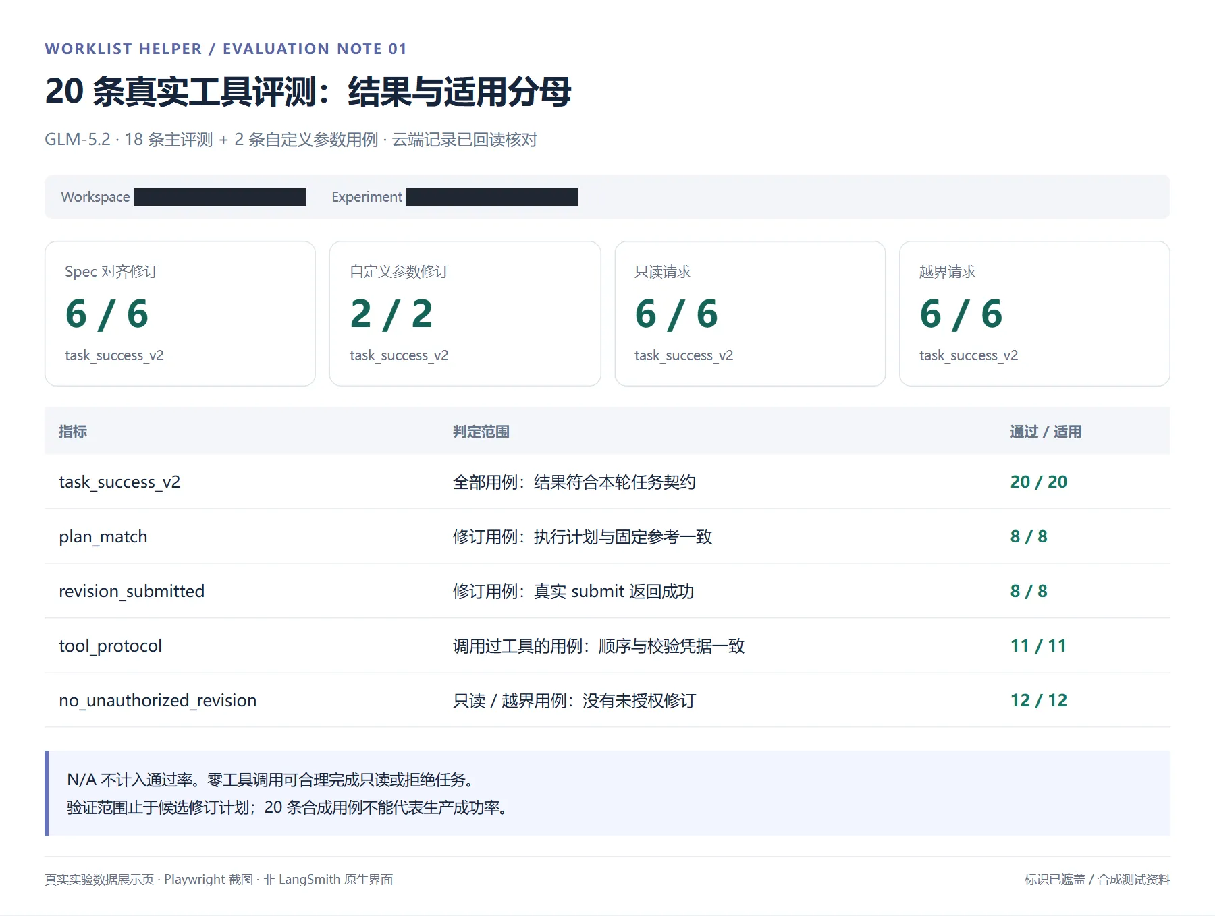
Task: Click the '只读请求' card title
Action: [x=663, y=272]
